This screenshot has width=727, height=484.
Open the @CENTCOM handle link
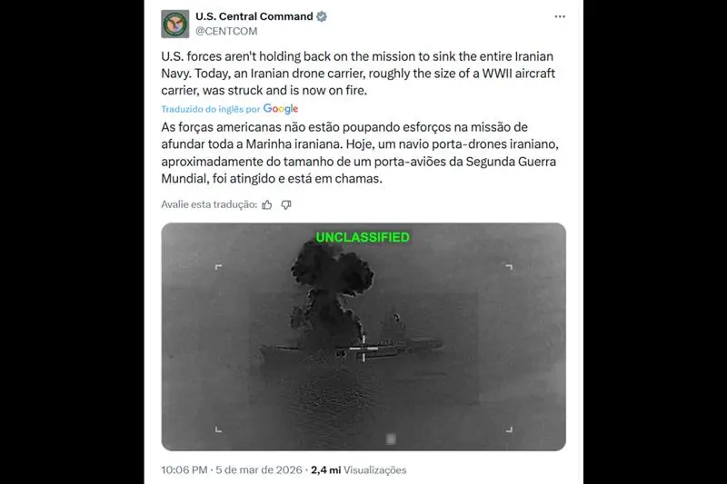(x=226, y=31)
